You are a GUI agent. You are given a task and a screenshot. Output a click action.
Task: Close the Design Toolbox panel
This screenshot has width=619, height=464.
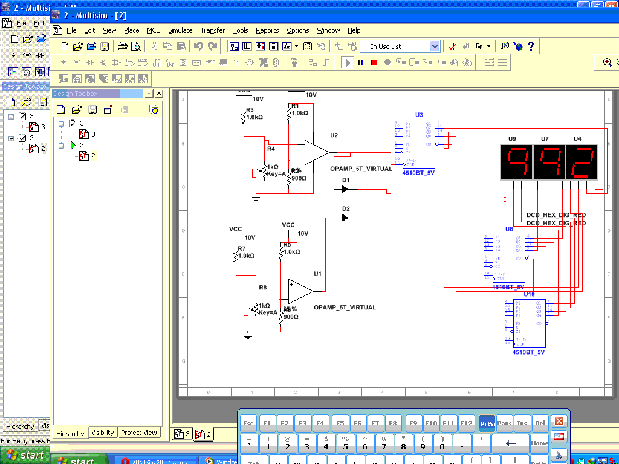[x=159, y=94]
